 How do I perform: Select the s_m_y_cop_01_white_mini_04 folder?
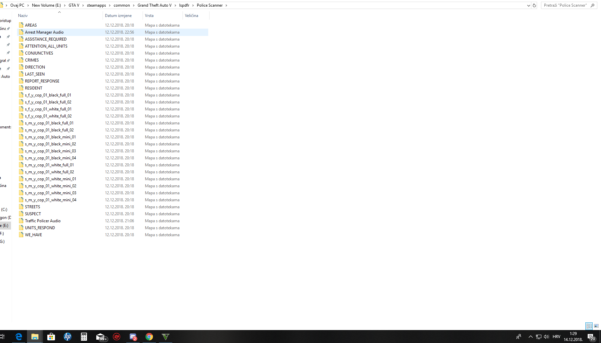click(x=51, y=200)
